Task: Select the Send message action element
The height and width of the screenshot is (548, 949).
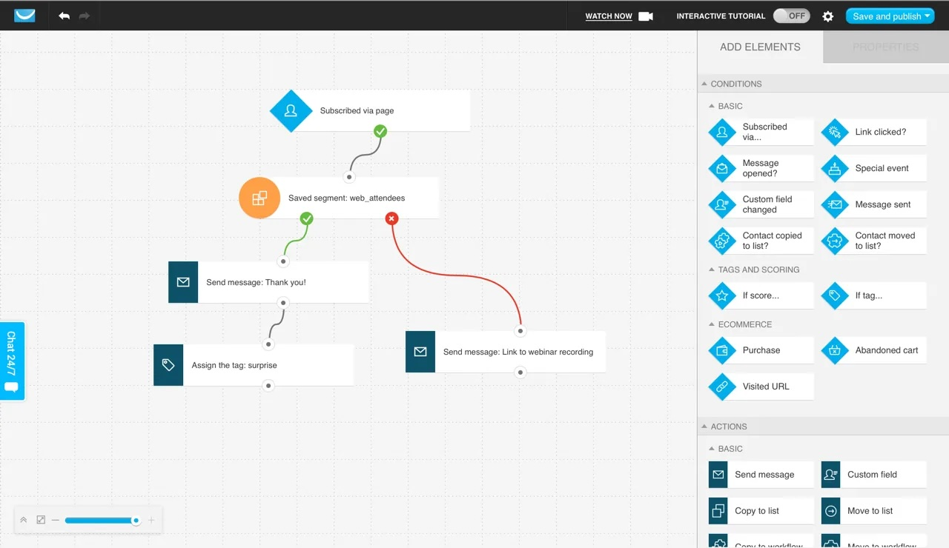Action: 761,475
